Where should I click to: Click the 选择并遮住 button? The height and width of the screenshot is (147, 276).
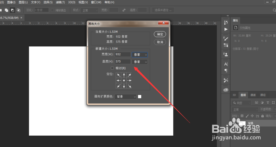click(163, 10)
